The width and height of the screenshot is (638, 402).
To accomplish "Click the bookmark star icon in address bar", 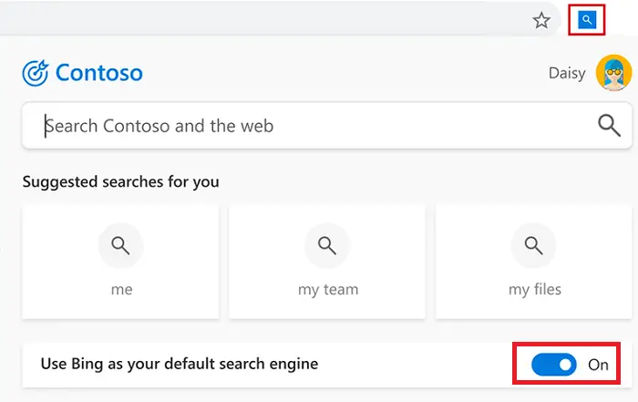I will [541, 20].
